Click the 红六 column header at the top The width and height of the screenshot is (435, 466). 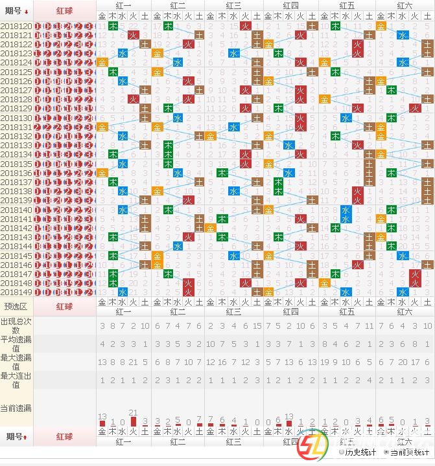click(406, 5)
